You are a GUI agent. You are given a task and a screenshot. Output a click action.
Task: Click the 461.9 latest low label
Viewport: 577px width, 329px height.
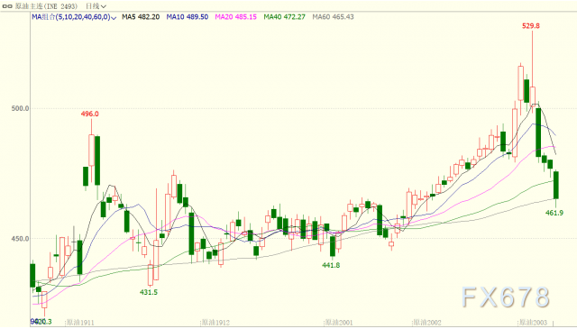click(x=554, y=213)
